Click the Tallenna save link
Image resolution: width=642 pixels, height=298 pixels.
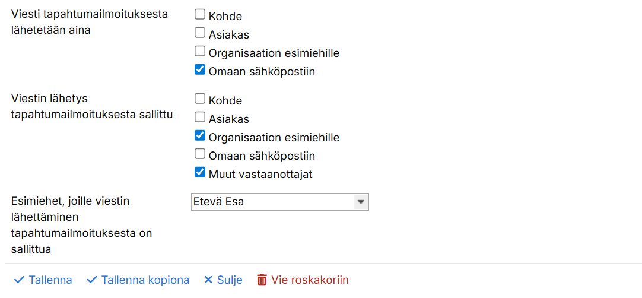coord(50,280)
